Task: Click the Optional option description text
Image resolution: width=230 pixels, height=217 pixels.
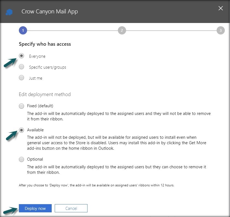Action: click(x=117, y=169)
